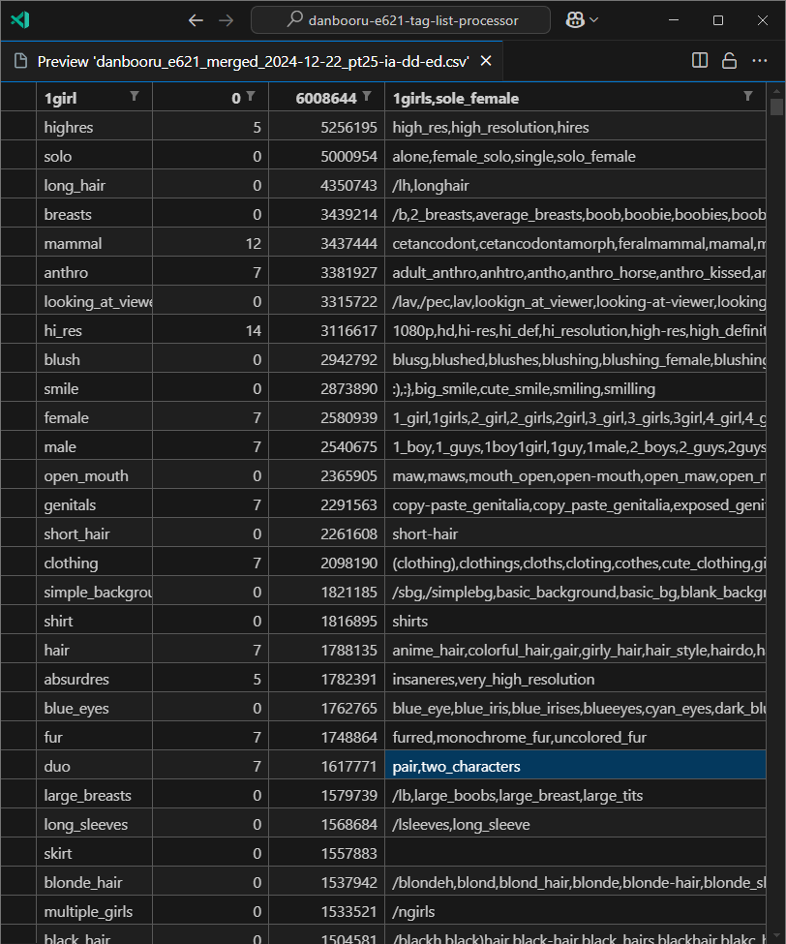The width and height of the screenshot is (786, 944).
Task: Open Copilot chat icon in title bar
Action: [574, 20]
